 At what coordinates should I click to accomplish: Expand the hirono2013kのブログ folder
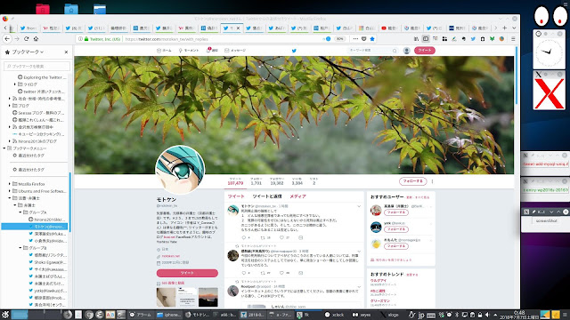(10, 141)
